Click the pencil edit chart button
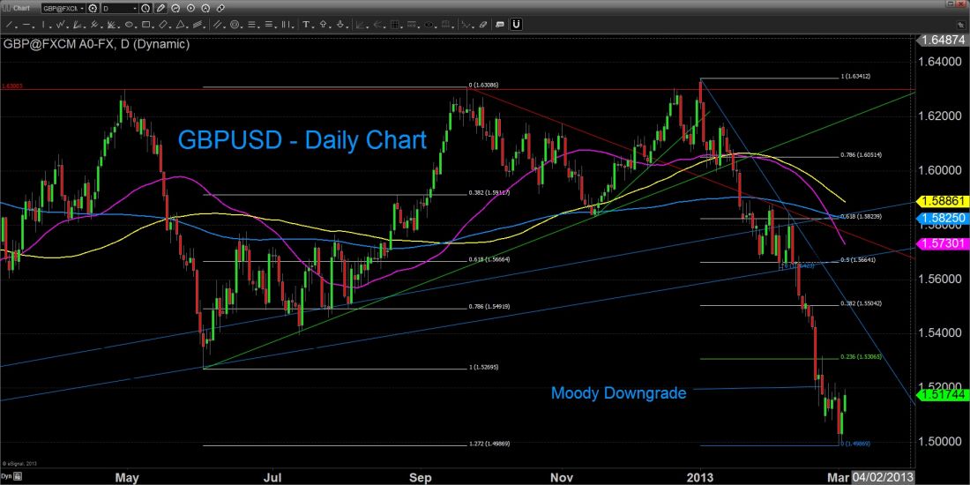 click(x=160, y=9)
